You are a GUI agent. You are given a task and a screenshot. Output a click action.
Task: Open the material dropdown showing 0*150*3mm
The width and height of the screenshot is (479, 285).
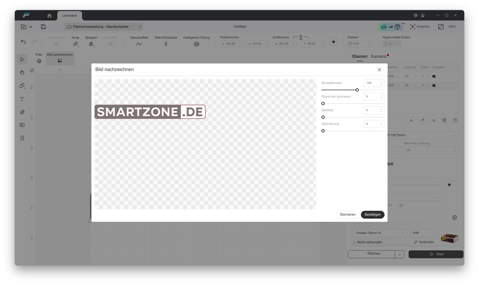tap(423, 135)
